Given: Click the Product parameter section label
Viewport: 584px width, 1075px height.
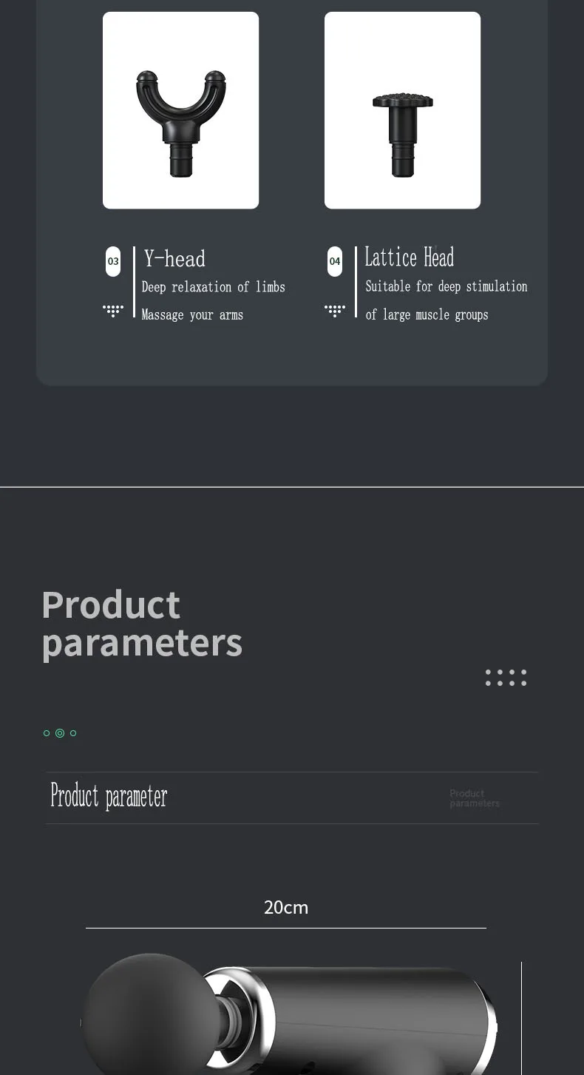Looking at the screenshot, I should [109, 796].
